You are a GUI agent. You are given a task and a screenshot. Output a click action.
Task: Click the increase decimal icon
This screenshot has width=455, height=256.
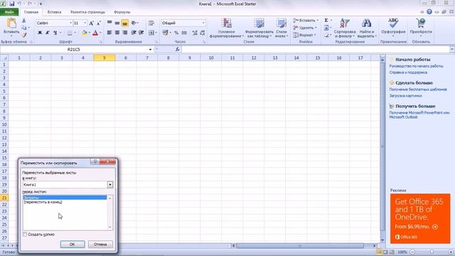coord(195,33)
